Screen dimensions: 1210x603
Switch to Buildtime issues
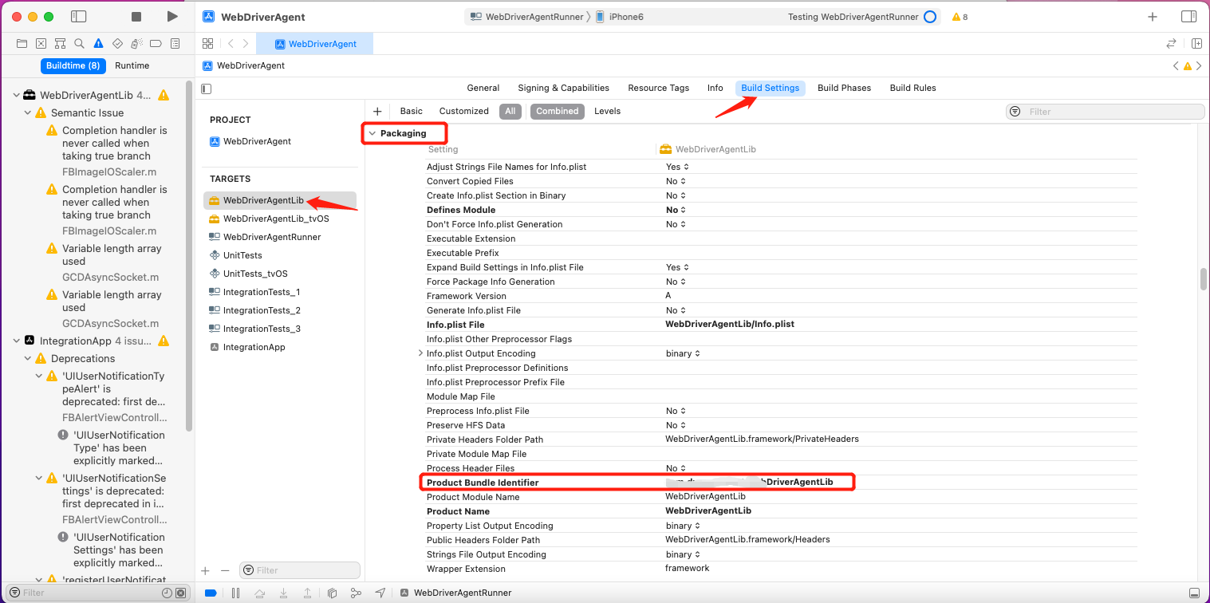pos(73,65)
